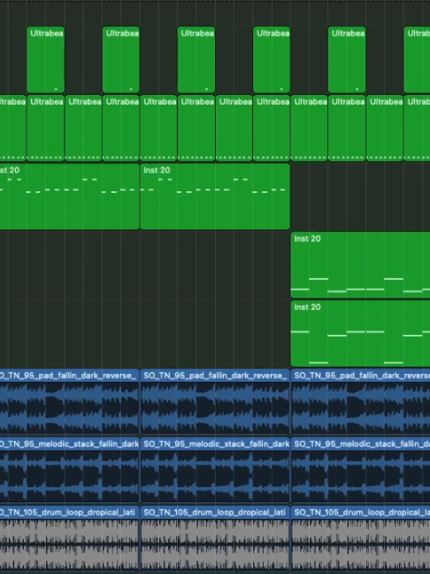This screenshot has height=574, width=430.
Task: Select the rightmost melodic_stack_fallin audio region
Action: (360, 469)
